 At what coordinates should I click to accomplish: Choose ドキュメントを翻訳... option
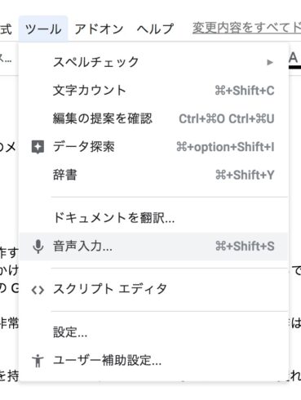point(153,218)
